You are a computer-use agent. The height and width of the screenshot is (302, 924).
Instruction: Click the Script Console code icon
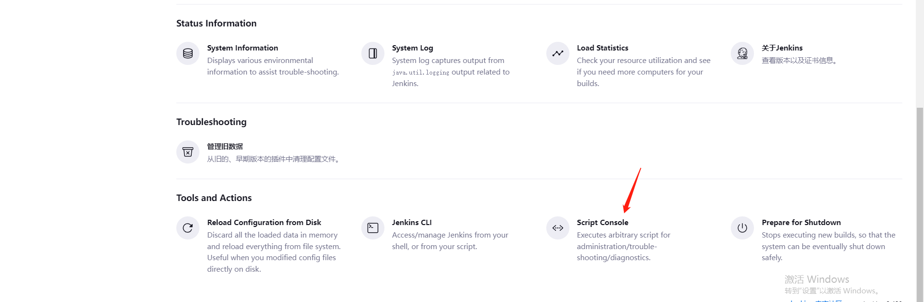point(558,228)
